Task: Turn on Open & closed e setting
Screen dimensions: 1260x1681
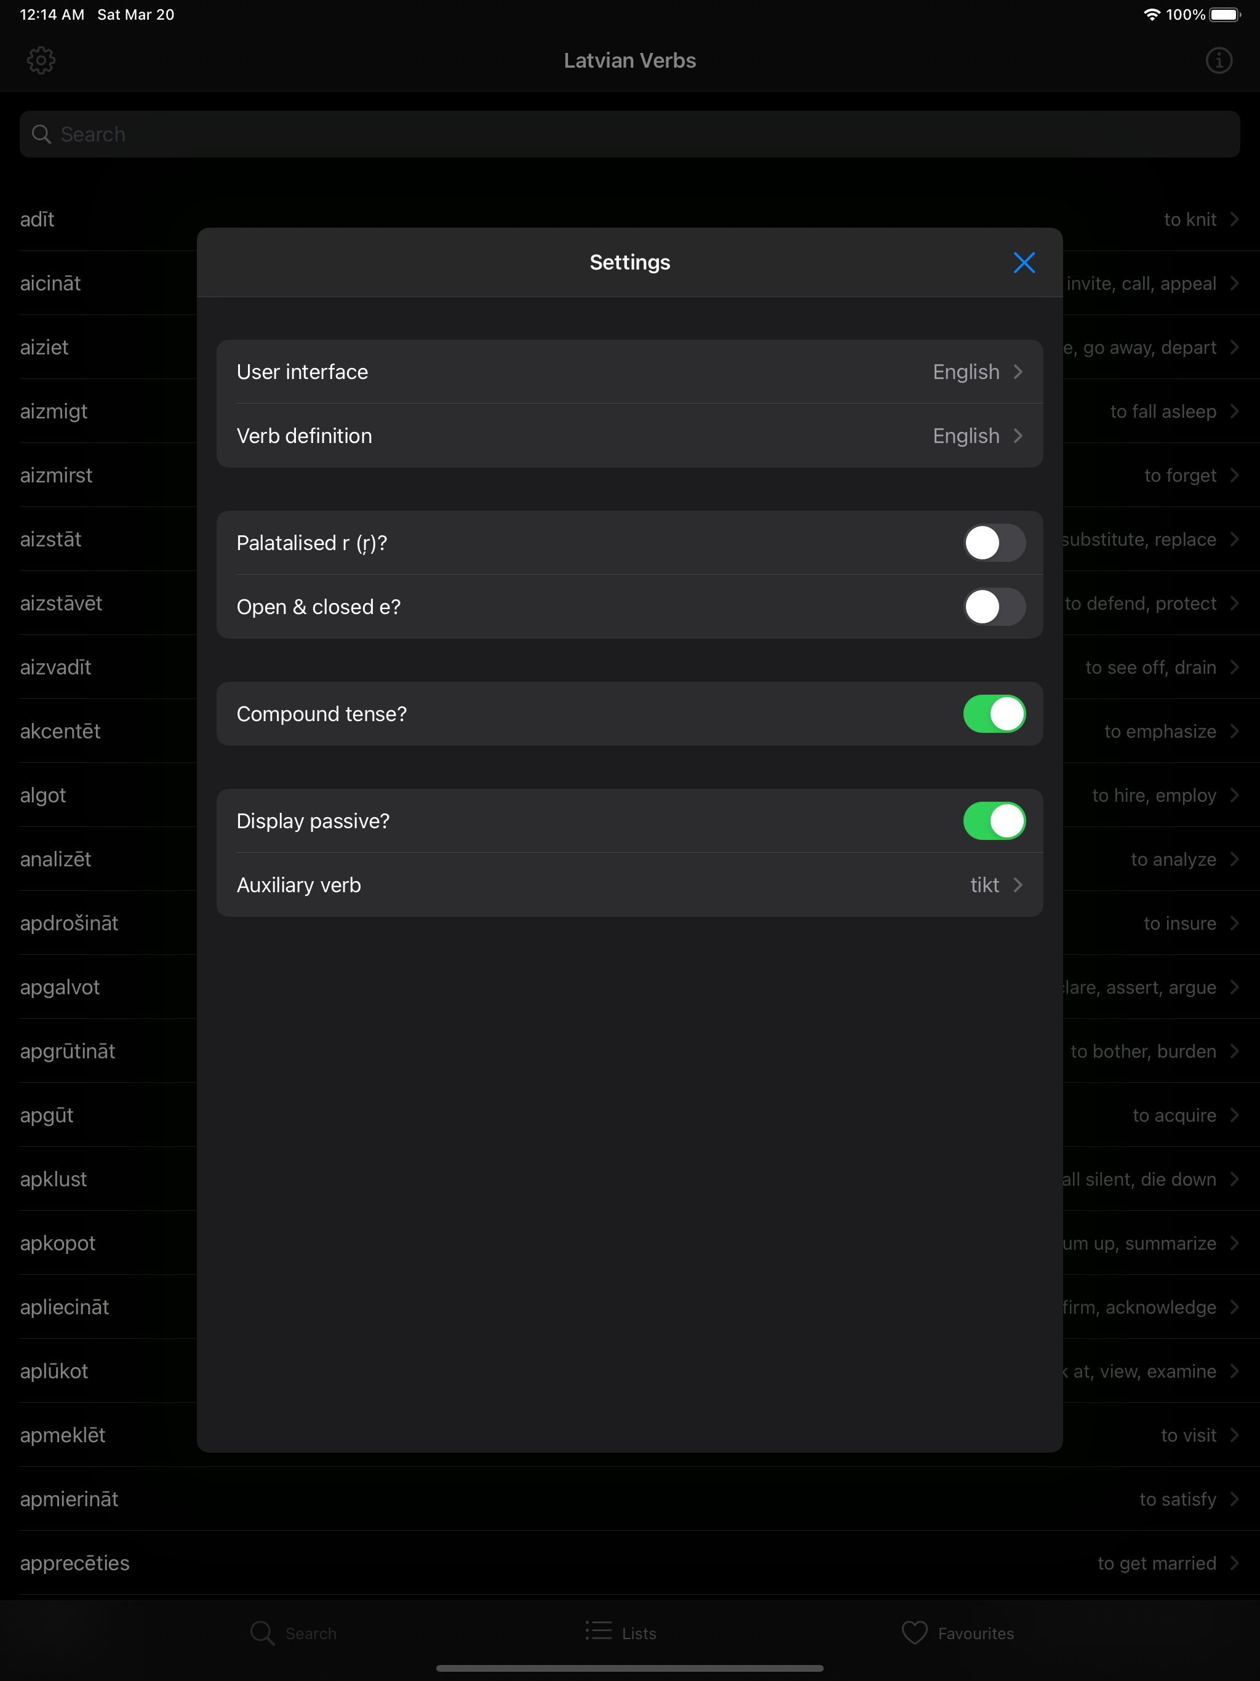Action: pyautogui.click(x=995, y=607)
